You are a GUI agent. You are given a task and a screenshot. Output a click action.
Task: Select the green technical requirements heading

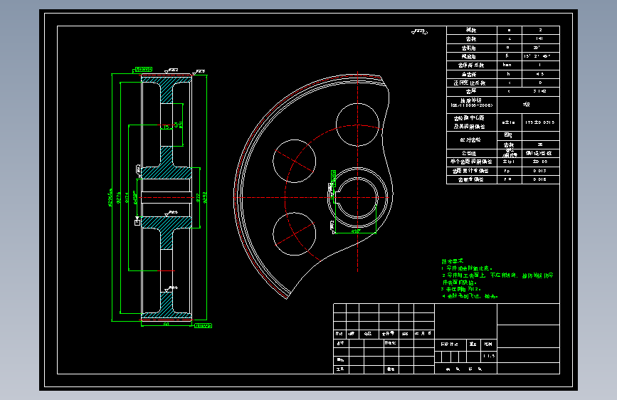coord(452,261)
